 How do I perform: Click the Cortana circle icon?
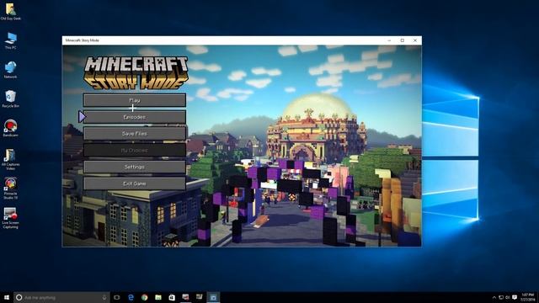pyautogui.click(x=19, y=297)
